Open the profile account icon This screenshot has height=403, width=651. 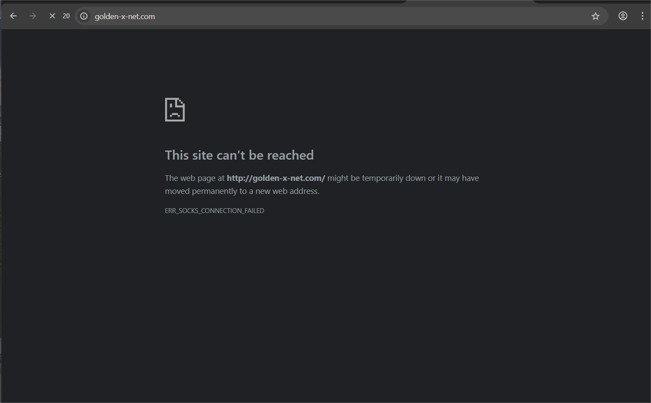(x=623, y=16)
